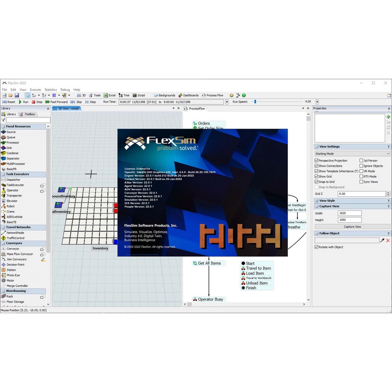Toggle Perspective Projection checkbox
The image size is (392, 392).
pyautogui.click(x=317, y=161)
